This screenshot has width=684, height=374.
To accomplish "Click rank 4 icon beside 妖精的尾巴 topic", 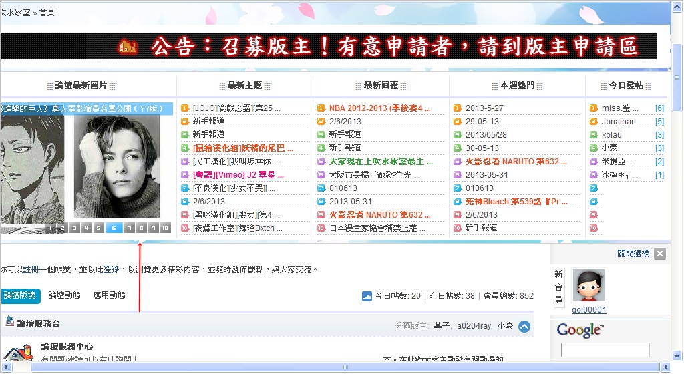I will tap(185, 148).
